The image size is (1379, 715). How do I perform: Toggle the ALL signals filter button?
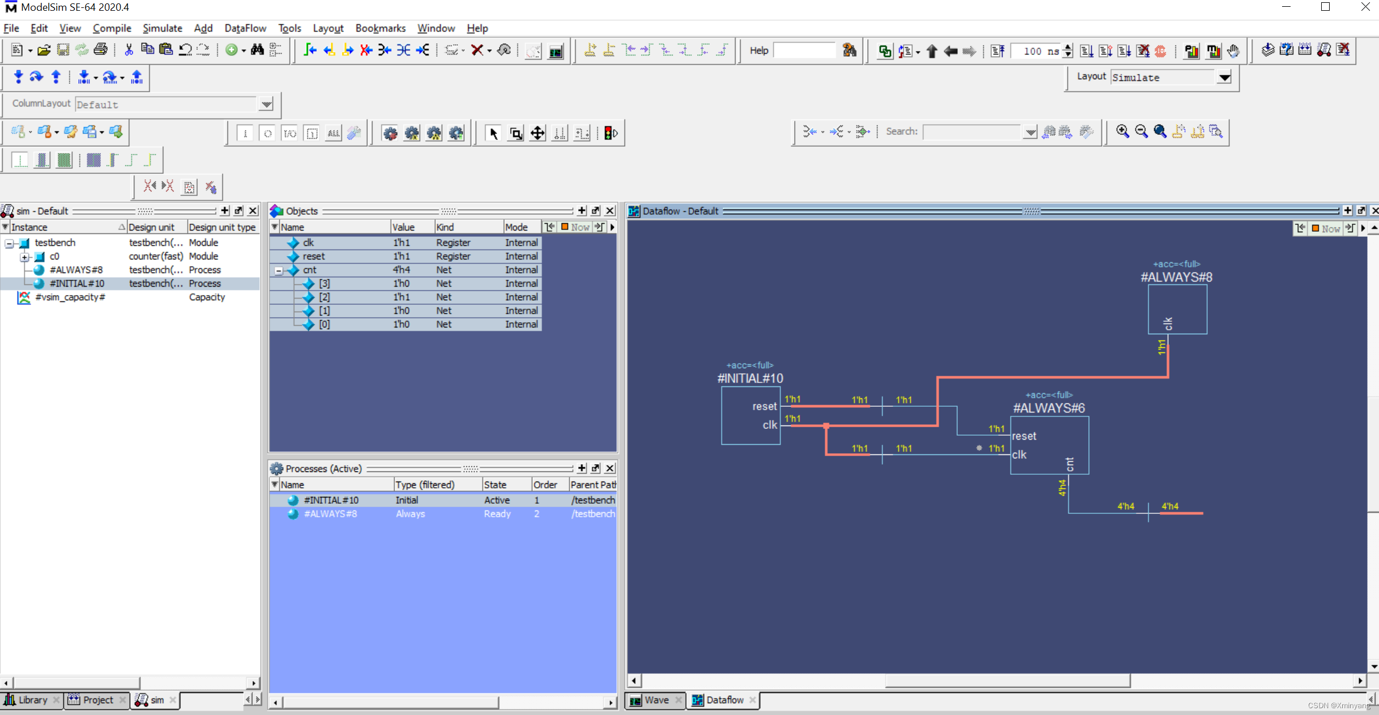pos(334,133)
